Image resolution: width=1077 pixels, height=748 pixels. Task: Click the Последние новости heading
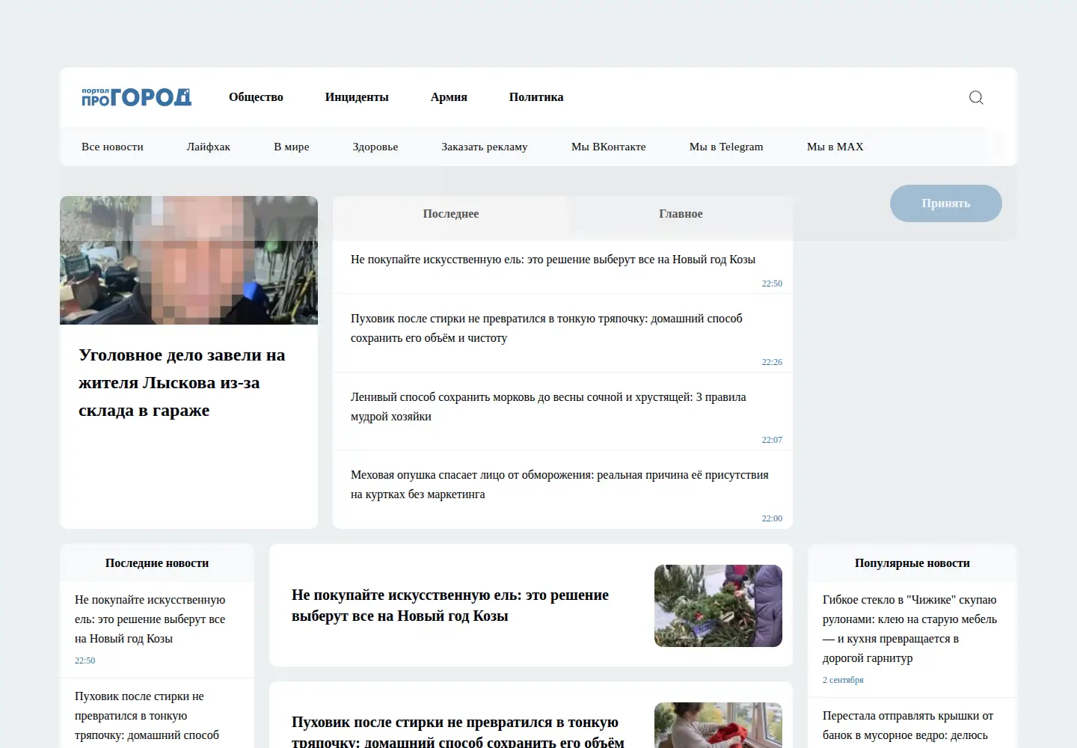(157, 563)
